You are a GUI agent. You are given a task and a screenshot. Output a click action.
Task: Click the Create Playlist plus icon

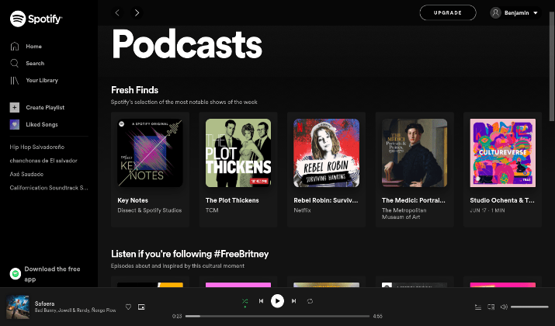click(x=15, y=107)
